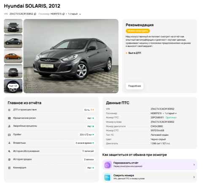Viewport: 205px width, 189px height.
Task: Click the '11 записей' service history badge
Action: [x=88, y=151]
